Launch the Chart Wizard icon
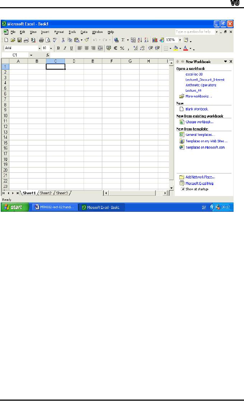The height and width of the screenshot is (401, 244). point(155,40)
